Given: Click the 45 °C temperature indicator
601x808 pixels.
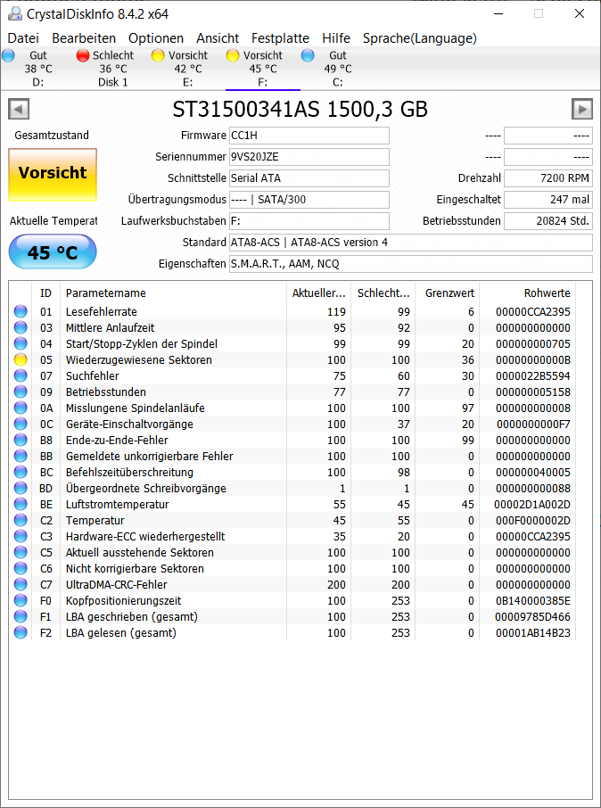Looking at the screenshot, I should (53, 251).
